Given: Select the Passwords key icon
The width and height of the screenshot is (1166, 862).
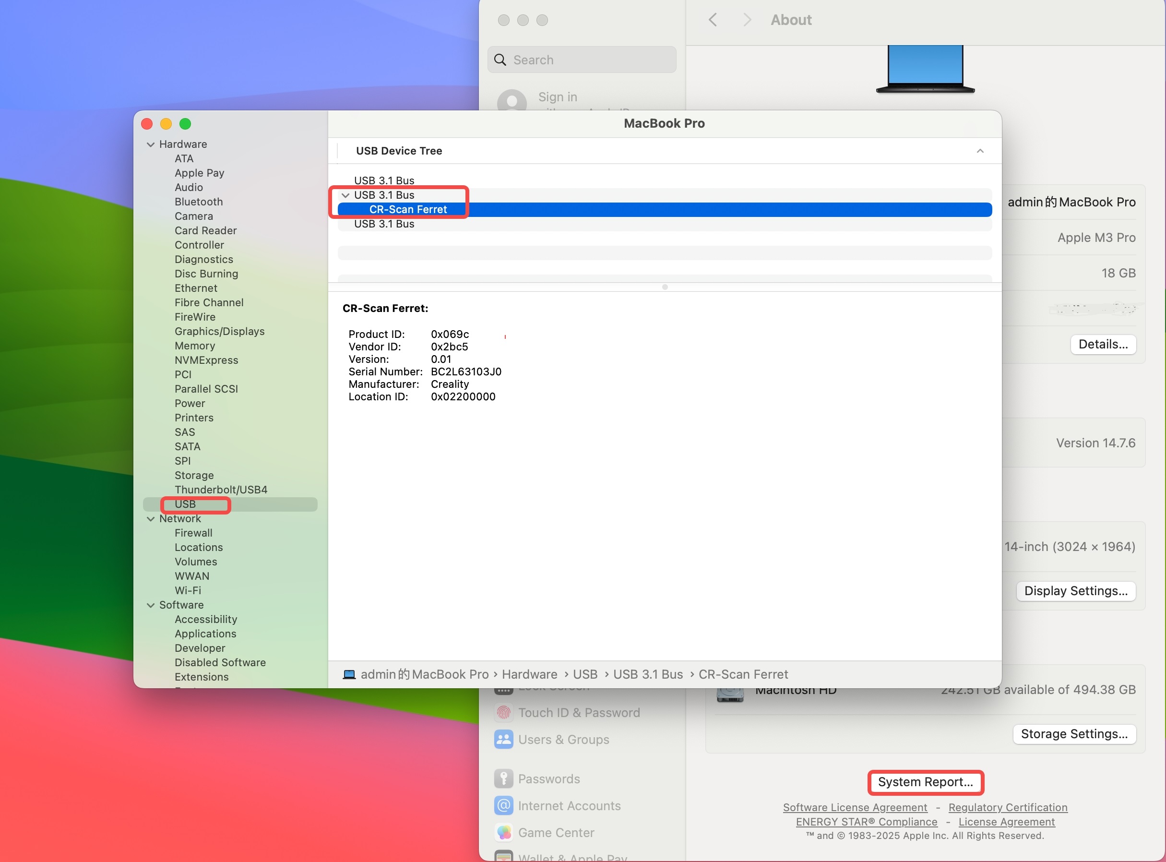Looking at the screenshot, I should (x=503, y=778).
